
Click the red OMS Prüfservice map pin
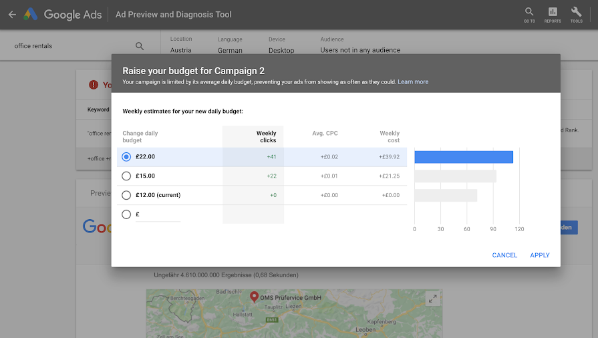pos(254,297)
